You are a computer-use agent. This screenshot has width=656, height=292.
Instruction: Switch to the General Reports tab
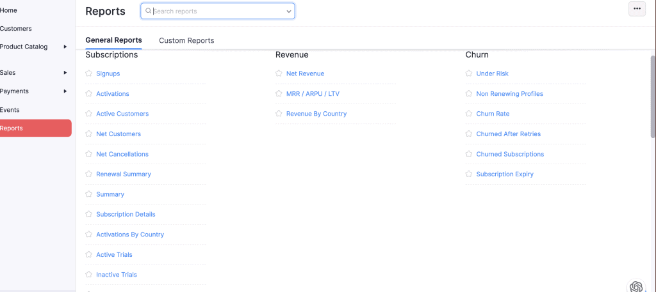tap(114, 40)
